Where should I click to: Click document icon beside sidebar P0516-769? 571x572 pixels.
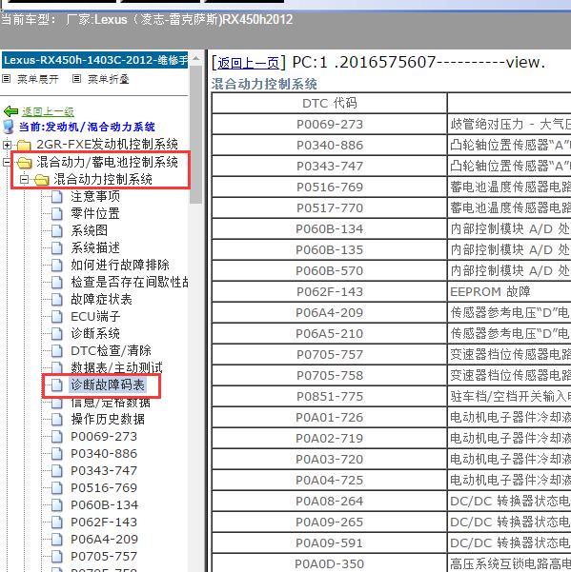pyautogui.click(x=56, y=488)
